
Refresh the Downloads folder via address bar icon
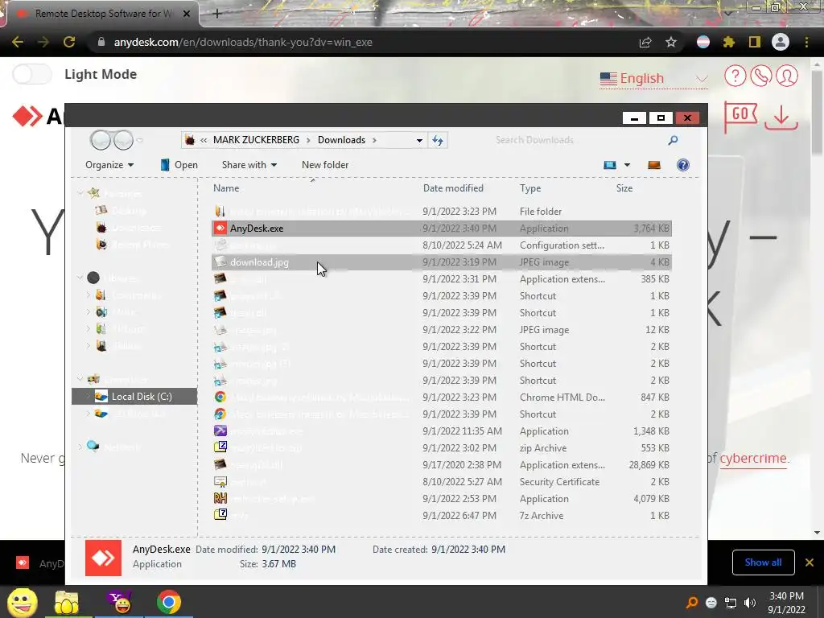(438, 140)
